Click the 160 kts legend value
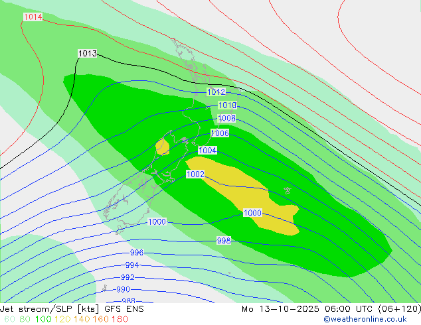 (101, 319)
